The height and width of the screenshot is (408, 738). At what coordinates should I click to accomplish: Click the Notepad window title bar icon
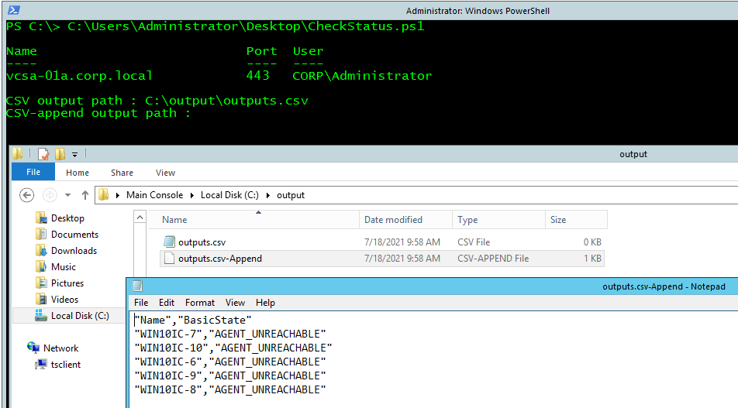(x=137, y=286)
